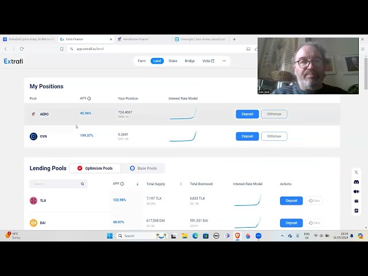Click the 122.98% TLX APY value
Image resolution: width=368 pixels, height=276 pixels.
pyautogui.click(x=120, y=200)
